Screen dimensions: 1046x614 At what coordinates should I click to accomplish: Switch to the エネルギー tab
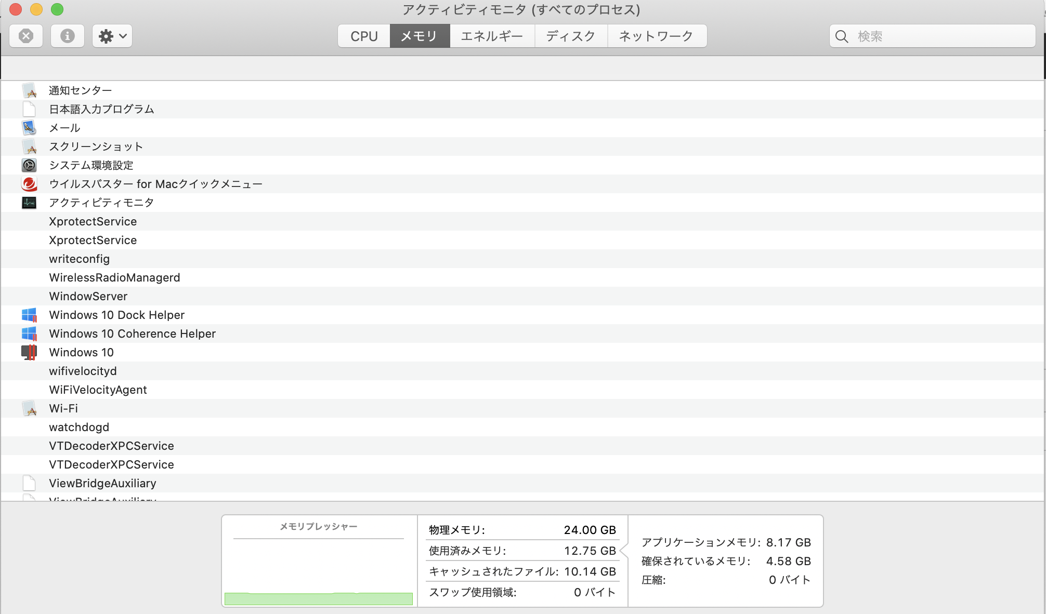(492, 36)
